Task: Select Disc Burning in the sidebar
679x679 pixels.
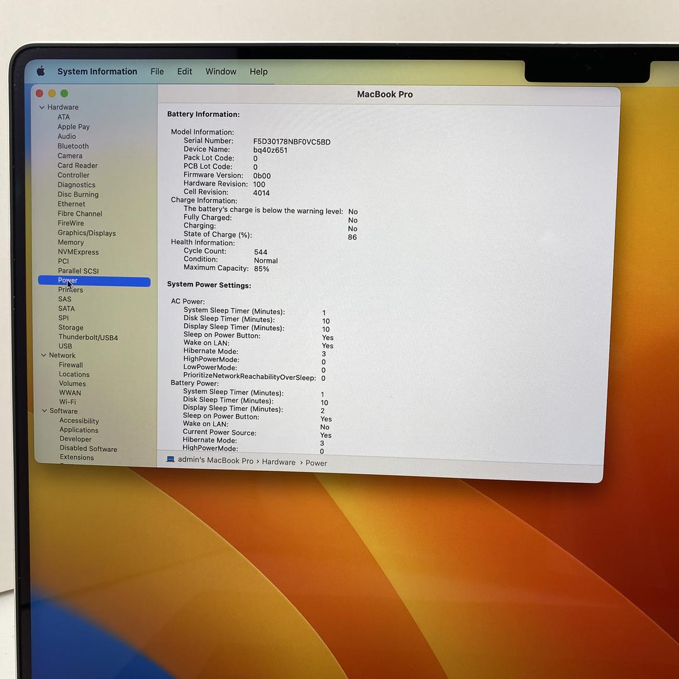Action: pyautogui.click(x=78, y=194)
